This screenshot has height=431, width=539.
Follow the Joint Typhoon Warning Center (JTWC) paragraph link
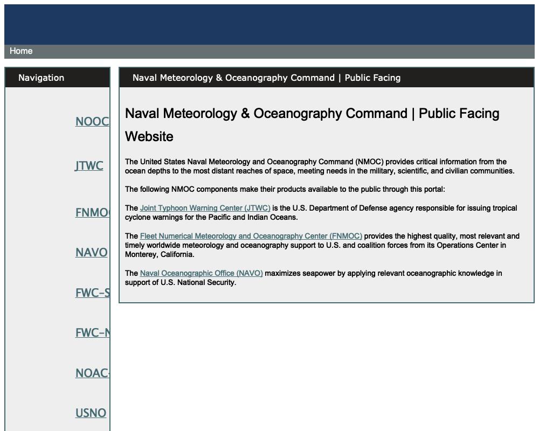coord(205,208)
